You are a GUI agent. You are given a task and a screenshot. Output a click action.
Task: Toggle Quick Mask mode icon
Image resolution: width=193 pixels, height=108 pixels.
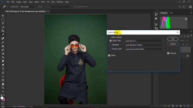(x=3, y=103)
